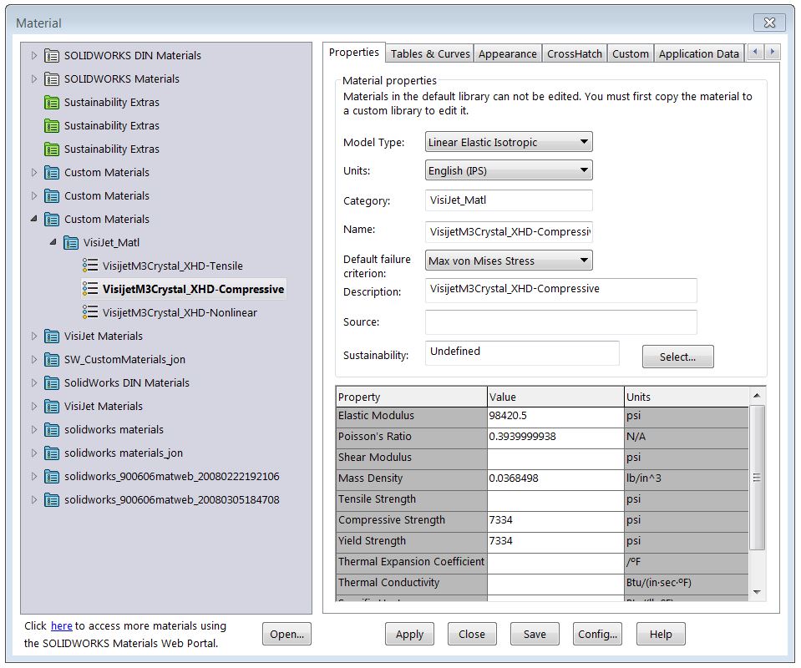Click the Description input field
Image resolution: width=801 pixels, height=668 pixels.
pos(561,290)
